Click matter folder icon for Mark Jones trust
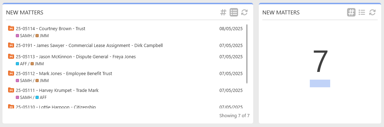This screenshot has height=127, width=384. 11,73
